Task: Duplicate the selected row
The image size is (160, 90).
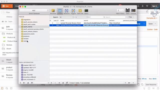Action: pyautogui.click(x=59, y=83)
